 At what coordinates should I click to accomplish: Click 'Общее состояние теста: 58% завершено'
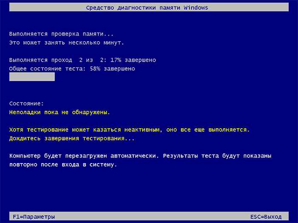pyautogui.click(x=72, y=69)
